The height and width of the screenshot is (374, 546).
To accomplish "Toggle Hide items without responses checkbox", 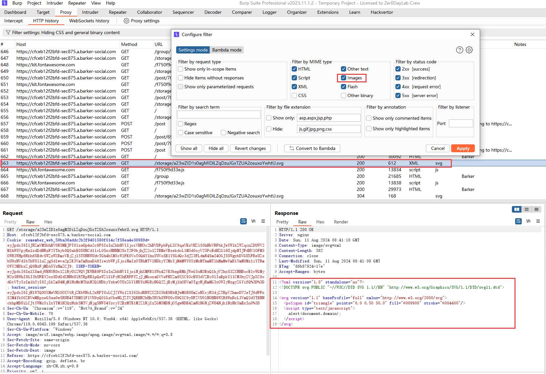I will 180,78.
